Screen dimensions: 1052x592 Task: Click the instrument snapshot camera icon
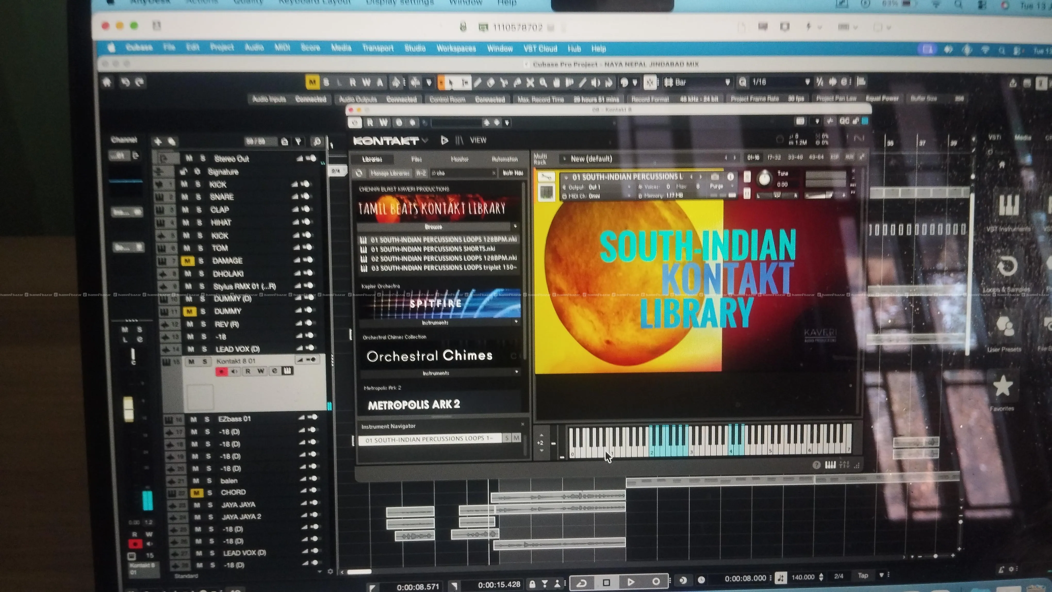point(715,177)
